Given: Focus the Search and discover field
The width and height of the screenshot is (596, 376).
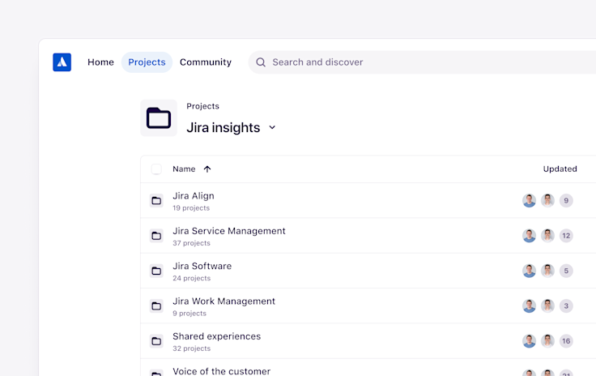Looking at the screenshot, I should [422, 62].
